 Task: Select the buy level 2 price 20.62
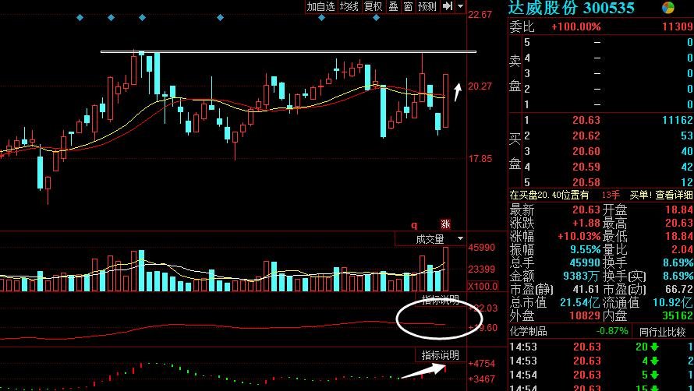[x=586, y=136]
